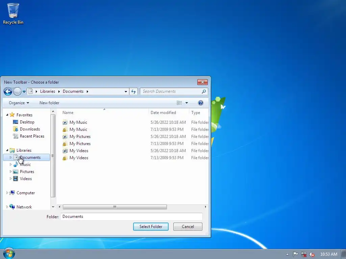Click the magnifier search icon
The height and width of the screenshot is (259, 346).
pyautogui.click(x=204, y=91)
